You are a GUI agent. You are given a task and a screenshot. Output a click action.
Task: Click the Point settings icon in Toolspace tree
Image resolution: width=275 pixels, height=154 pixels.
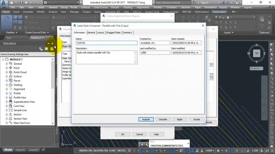tap(10, 68)
